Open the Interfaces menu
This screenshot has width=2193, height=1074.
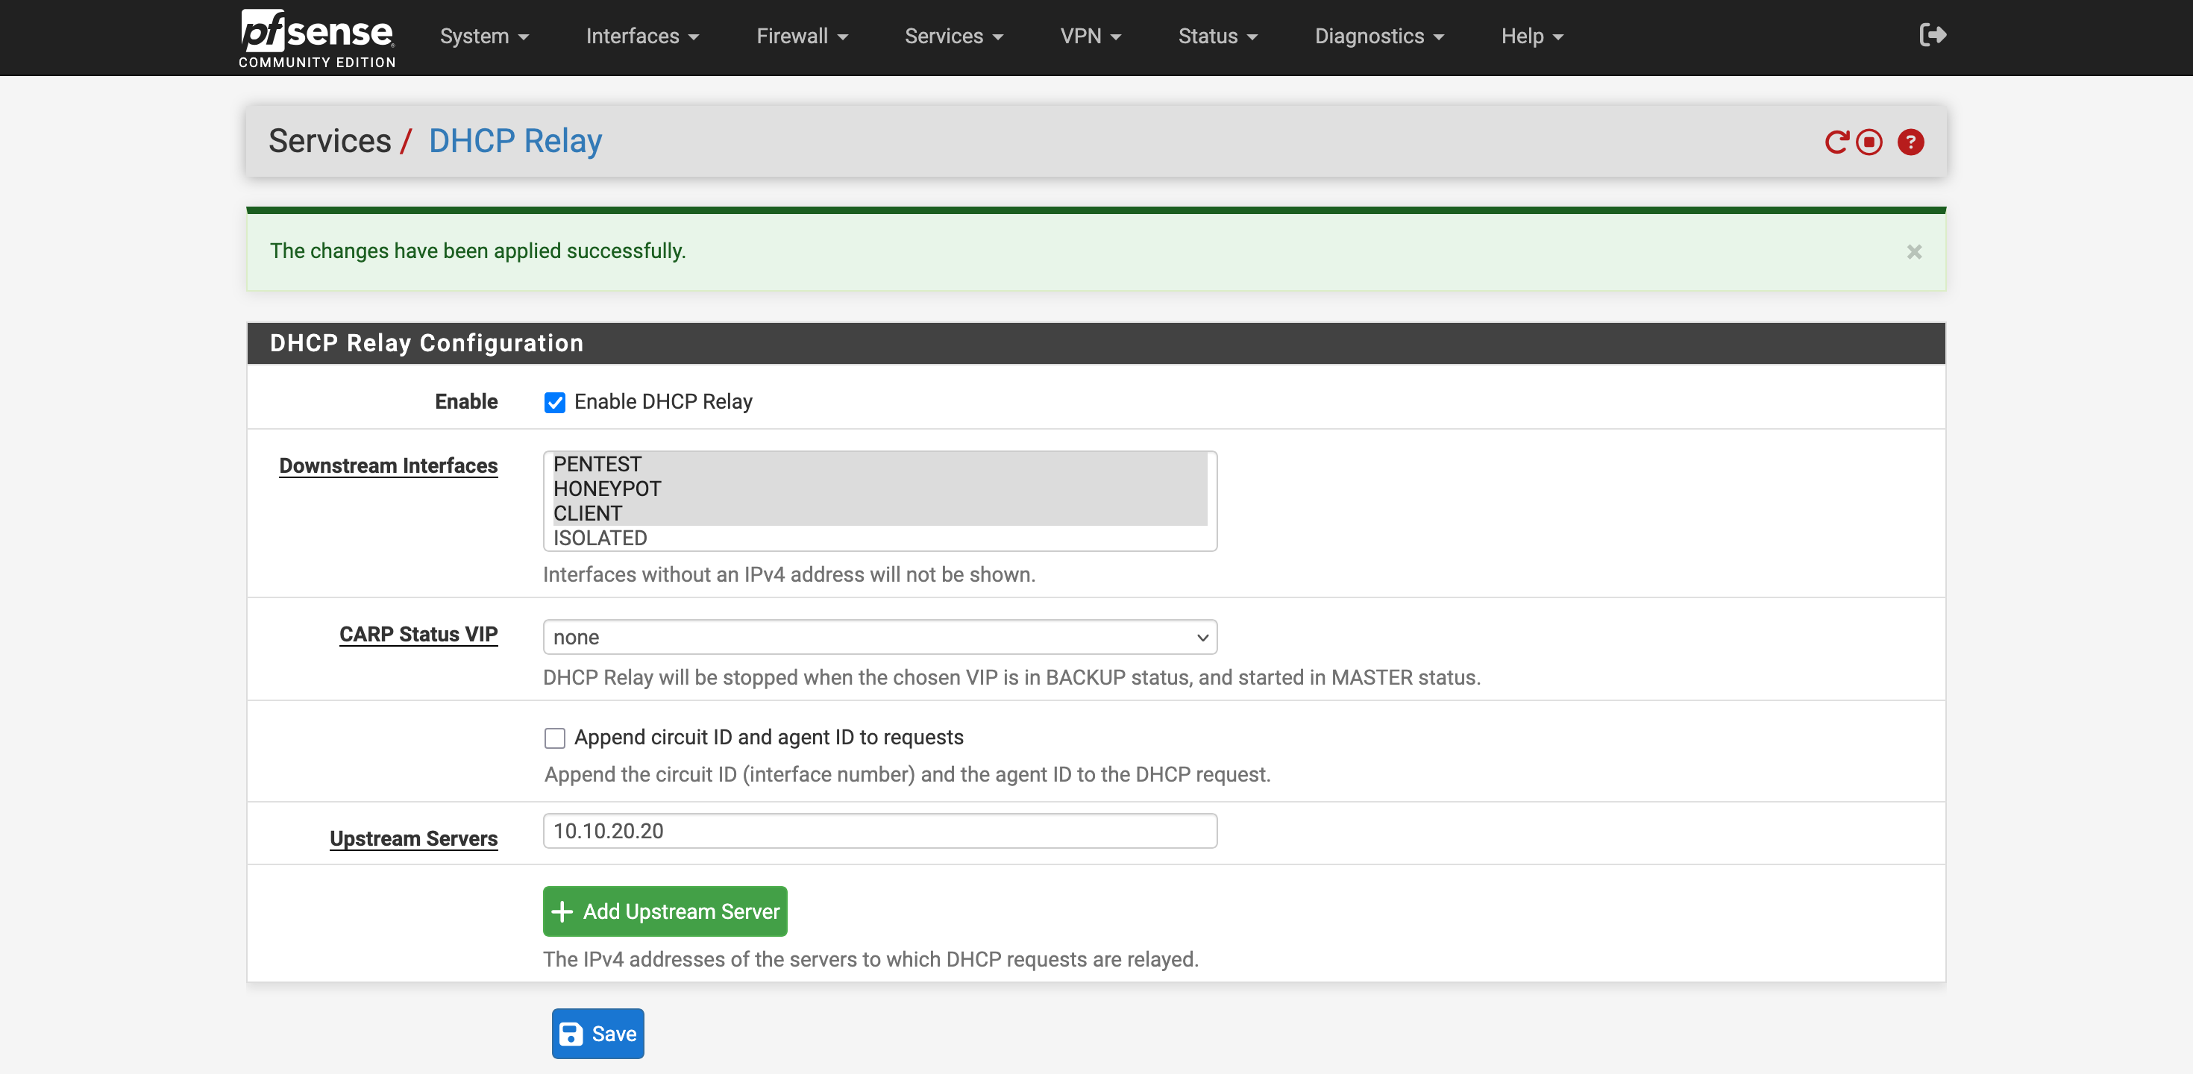click(x=642, y=37)
